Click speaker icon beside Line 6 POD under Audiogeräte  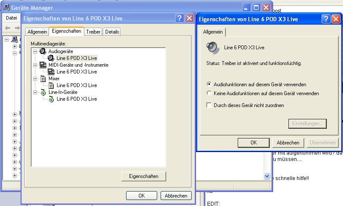point(51,58)
